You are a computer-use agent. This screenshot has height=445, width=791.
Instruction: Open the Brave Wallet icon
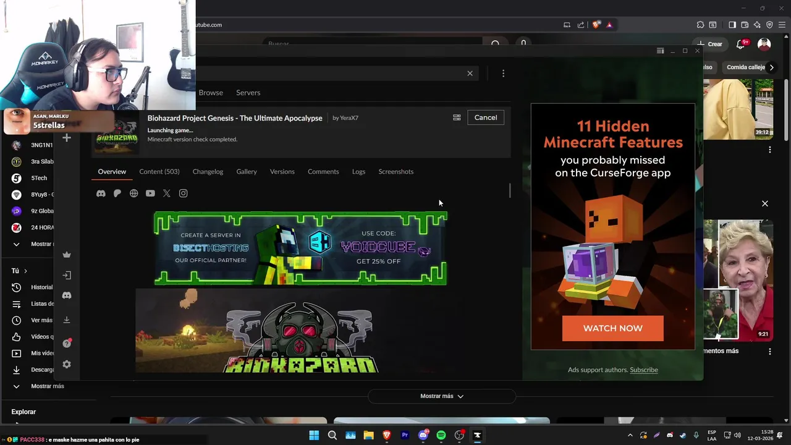pyautogui.click(x=745, y=25)
